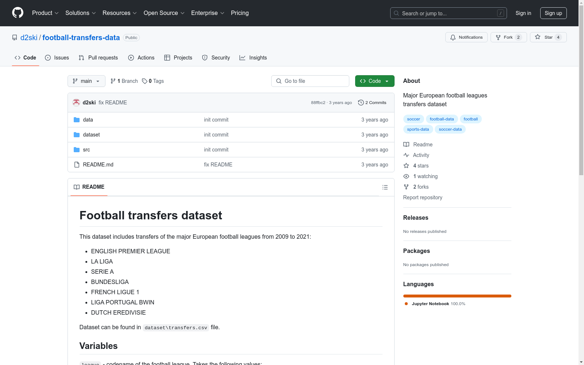Open the main branch selector dropdown

point(87,81)
